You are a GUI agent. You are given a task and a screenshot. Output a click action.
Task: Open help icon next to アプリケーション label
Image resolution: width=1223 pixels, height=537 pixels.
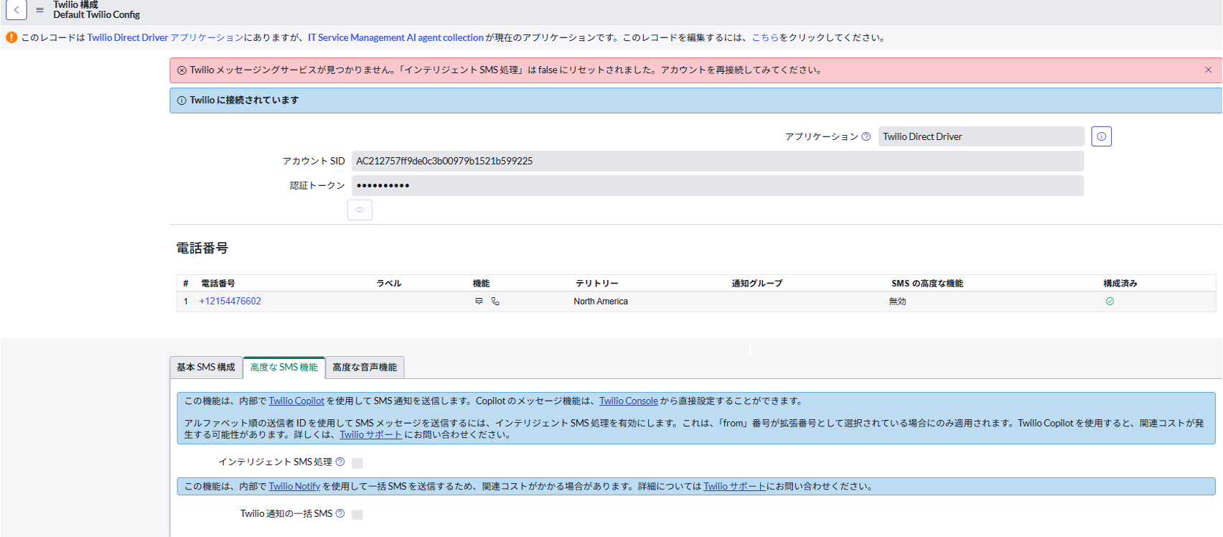[x=866, y=136]
